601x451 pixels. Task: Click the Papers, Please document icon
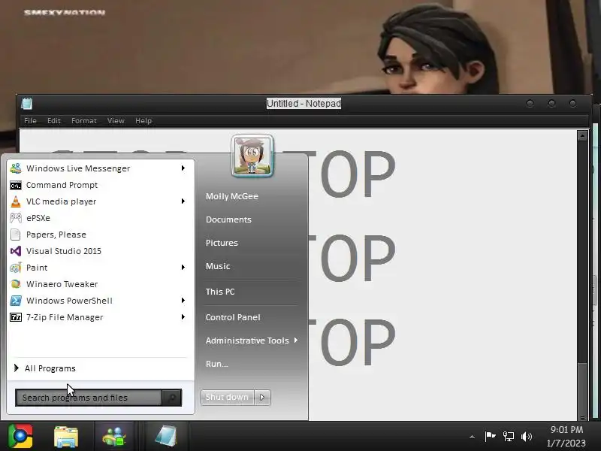[16, 235]
